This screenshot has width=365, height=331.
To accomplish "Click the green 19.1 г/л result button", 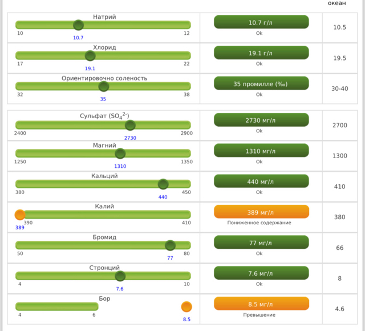I will click(261, 53).
